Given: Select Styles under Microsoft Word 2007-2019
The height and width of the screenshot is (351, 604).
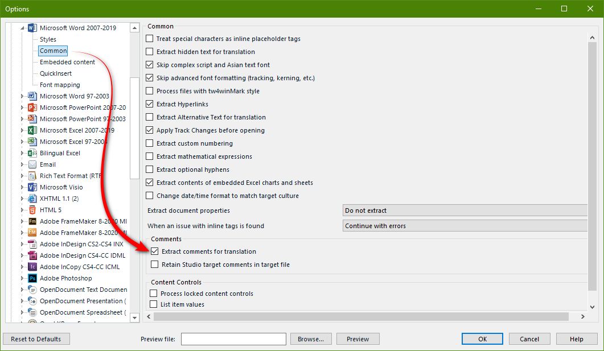Looking at the screenshot, I should 48,39.
